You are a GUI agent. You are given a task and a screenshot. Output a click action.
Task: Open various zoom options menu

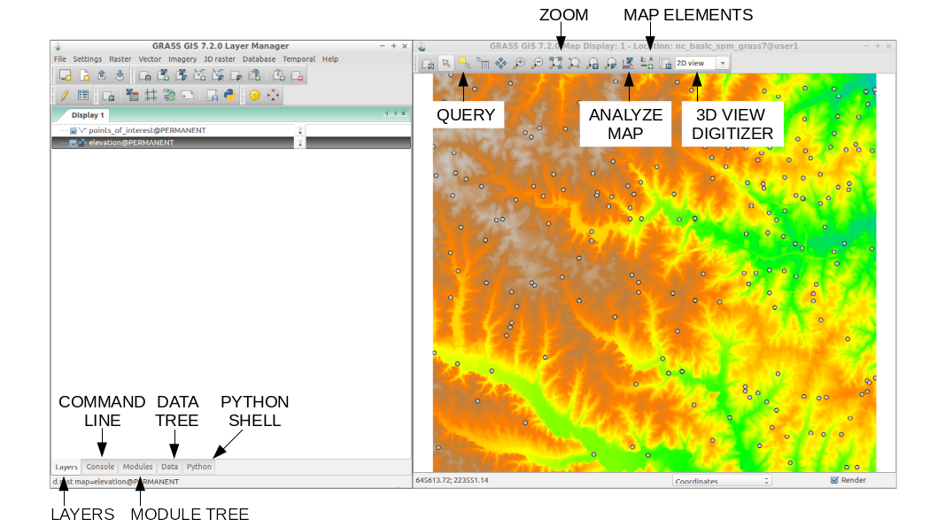tap(610, 64)
